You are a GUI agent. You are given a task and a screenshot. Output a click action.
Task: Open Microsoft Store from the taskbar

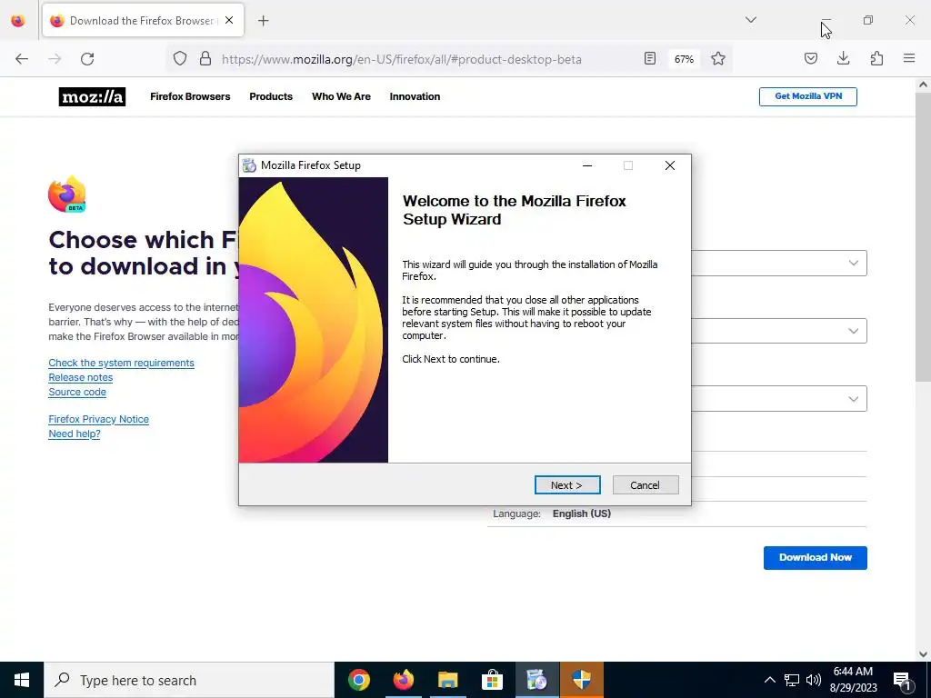492,680
